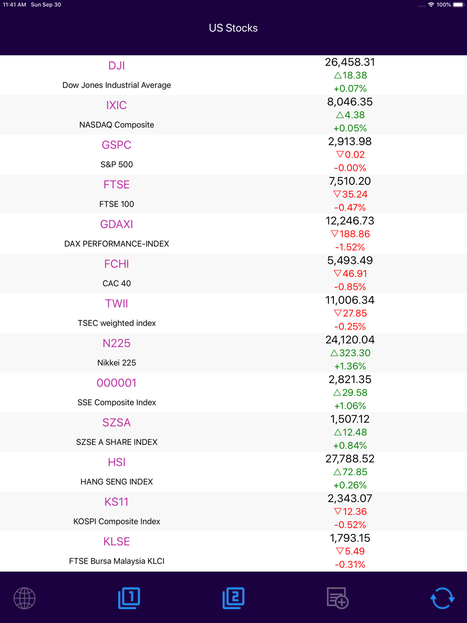This screenshot has height=623, width=467.
Task: Tap KLSE FTSE Bursa Malaysia KLCI
Action: (233, 552)
